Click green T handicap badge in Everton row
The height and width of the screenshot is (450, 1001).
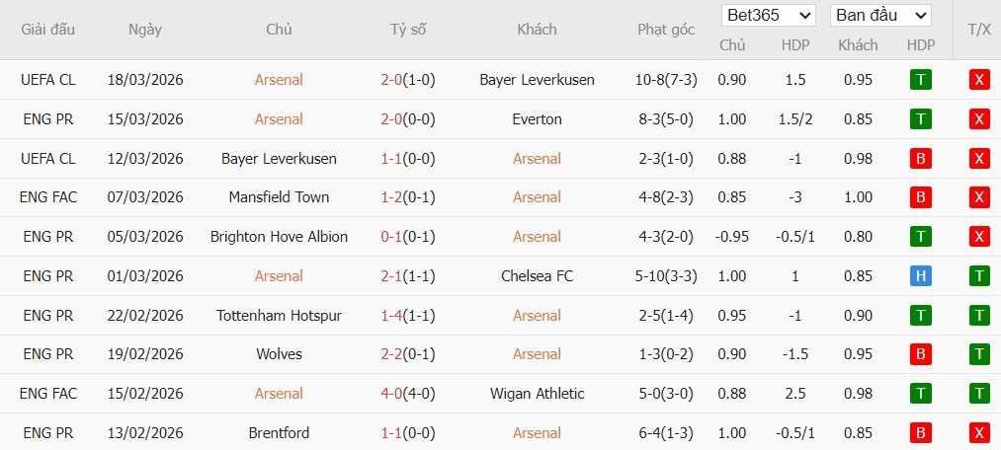click(x=921, y=119)
